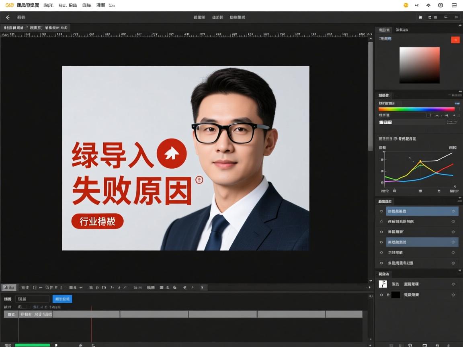Click the rainbow hue slider bar
The width and height of the screenshot is (463, 347).
click(416, 109)
